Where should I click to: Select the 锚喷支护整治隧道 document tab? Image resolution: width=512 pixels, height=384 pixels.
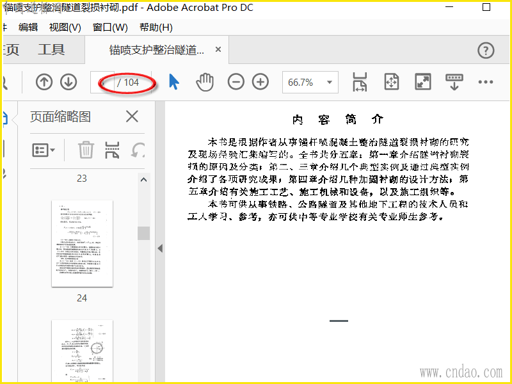coord(156,50)
